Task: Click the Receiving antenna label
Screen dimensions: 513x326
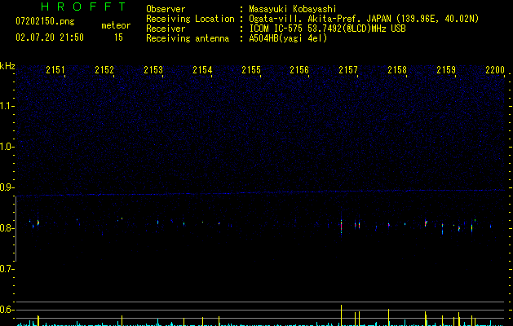Action: (188, 38)
